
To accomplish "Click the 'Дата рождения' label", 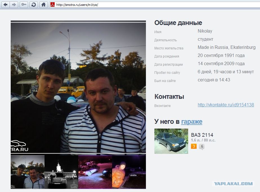I will click(x=167, y=56).
